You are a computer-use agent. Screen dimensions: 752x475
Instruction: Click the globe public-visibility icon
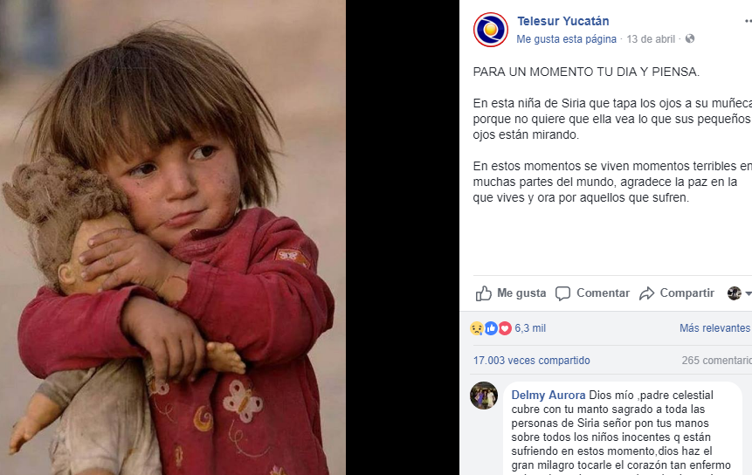(690, 38)
